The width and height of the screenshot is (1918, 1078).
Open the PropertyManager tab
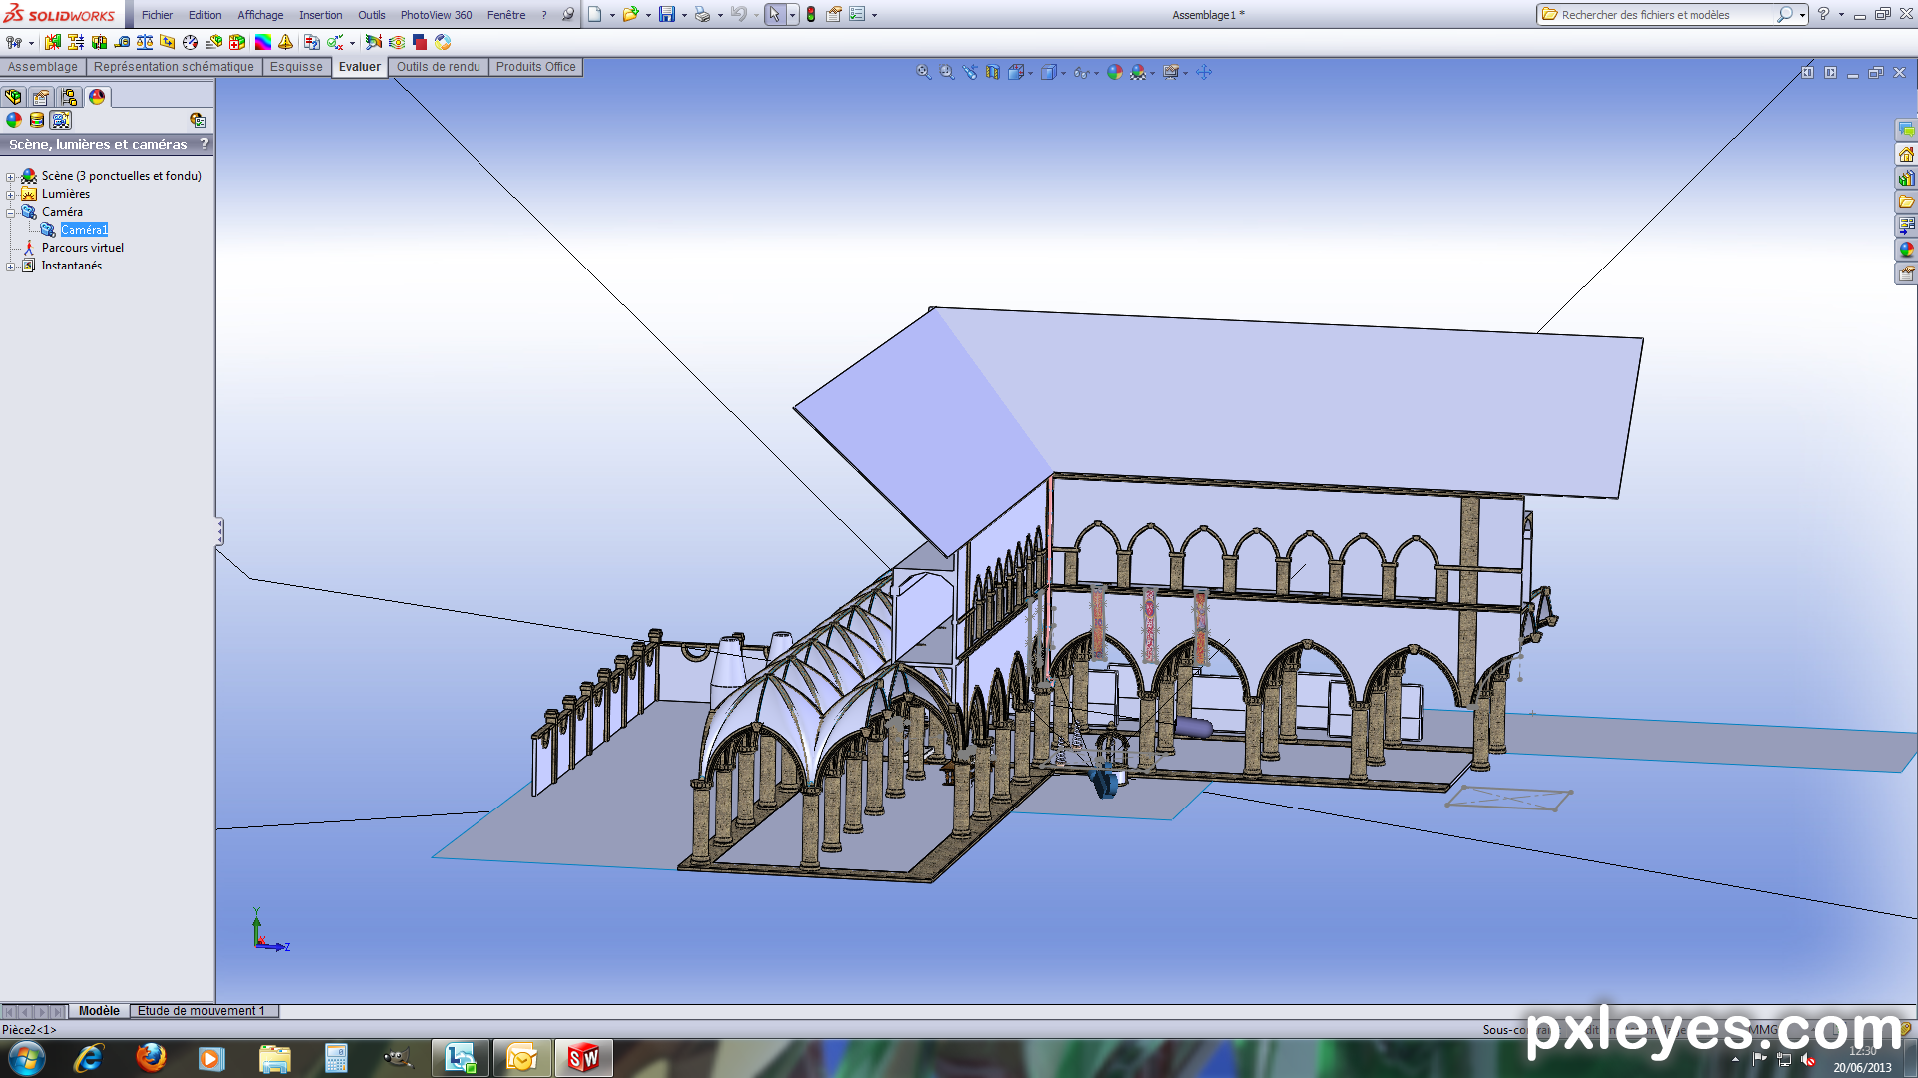point(41,97)
